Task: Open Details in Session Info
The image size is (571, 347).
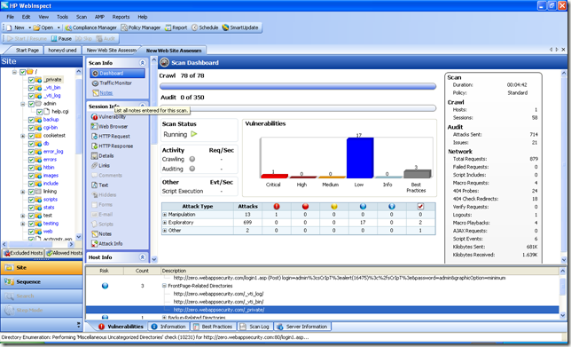Action: click(x=102, y=155)
